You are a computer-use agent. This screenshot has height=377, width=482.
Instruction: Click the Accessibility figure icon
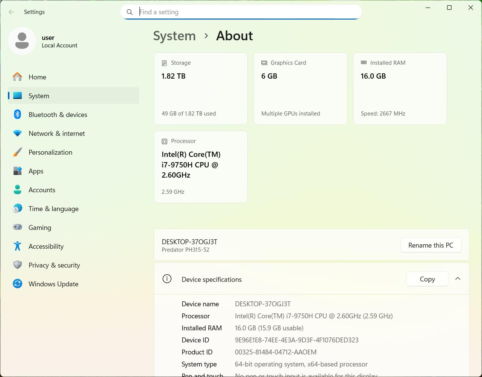tap(17, 246)
